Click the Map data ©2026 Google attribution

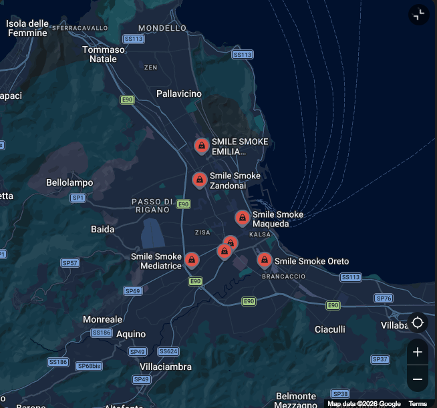364,403
